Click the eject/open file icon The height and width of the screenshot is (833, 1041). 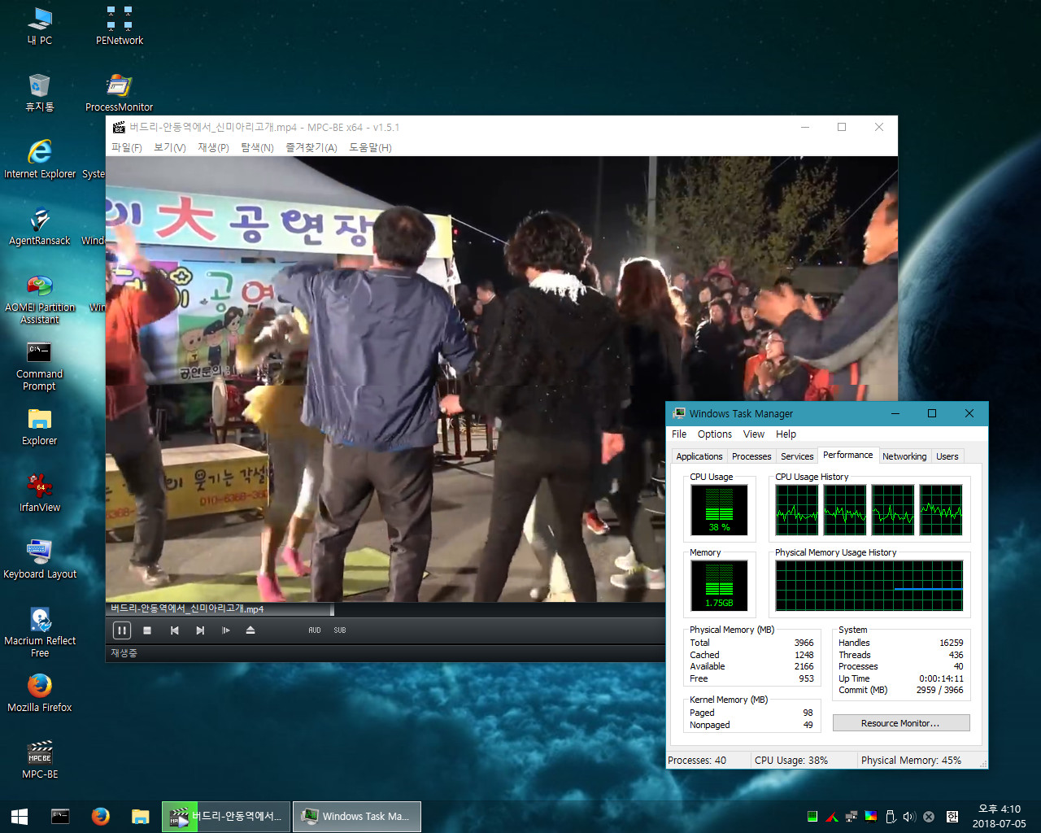pos(250,630)
